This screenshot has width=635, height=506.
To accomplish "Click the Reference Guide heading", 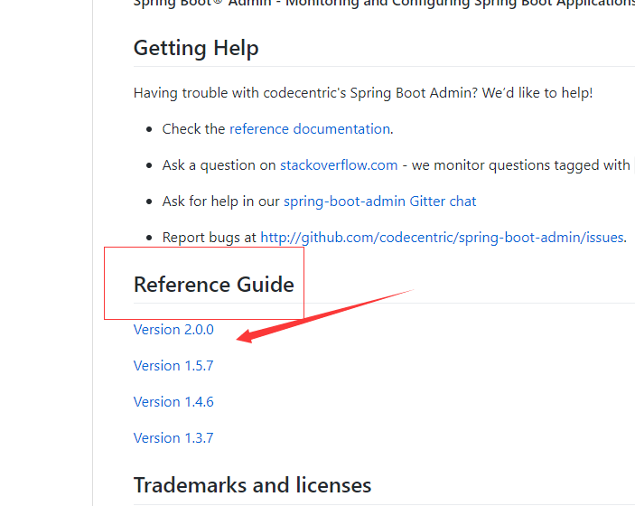I will (214, 285).
